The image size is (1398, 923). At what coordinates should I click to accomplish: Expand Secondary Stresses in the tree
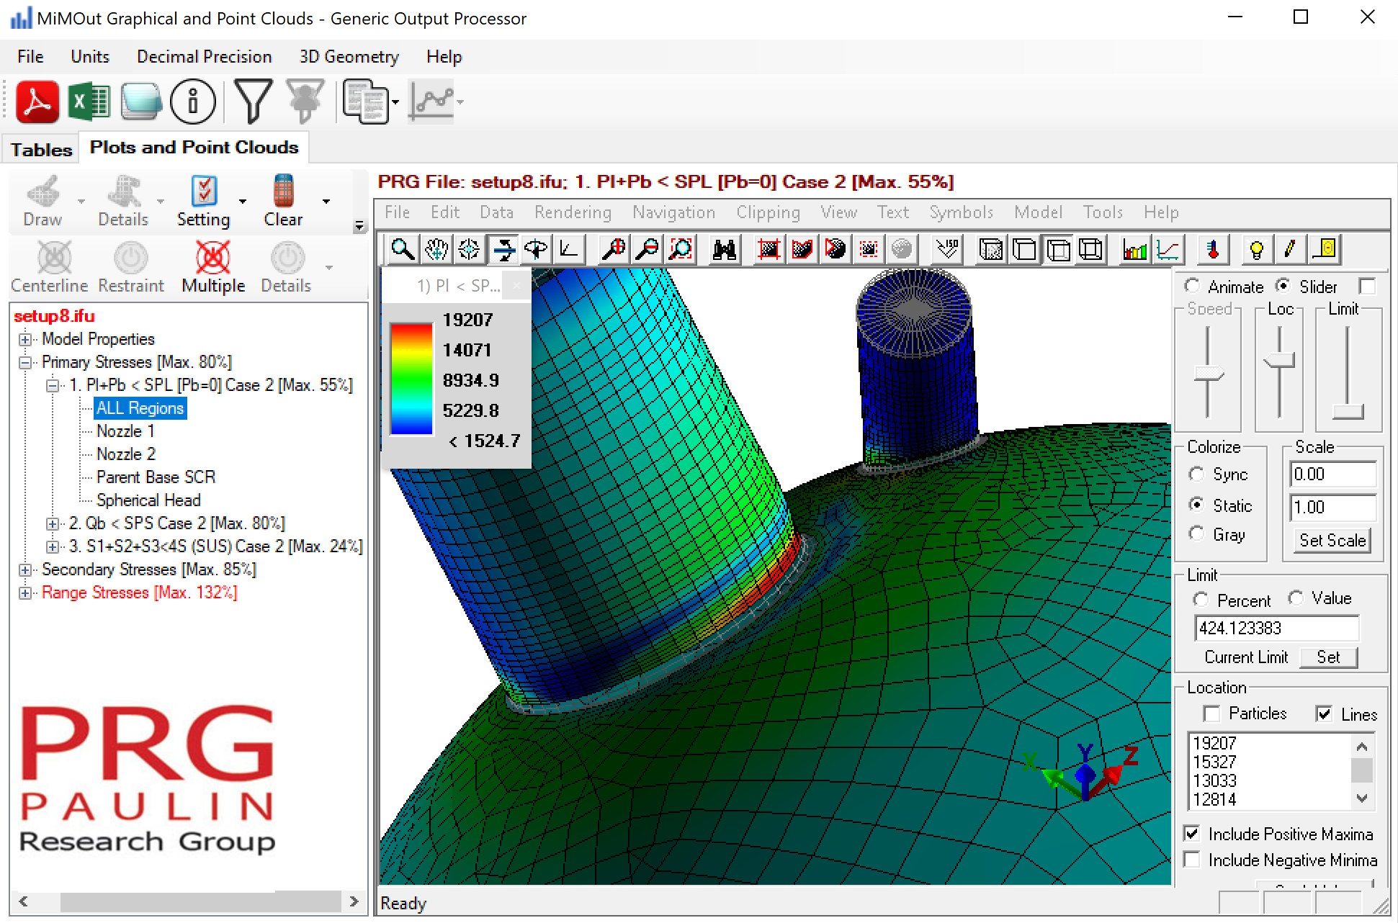coord(26,569)
